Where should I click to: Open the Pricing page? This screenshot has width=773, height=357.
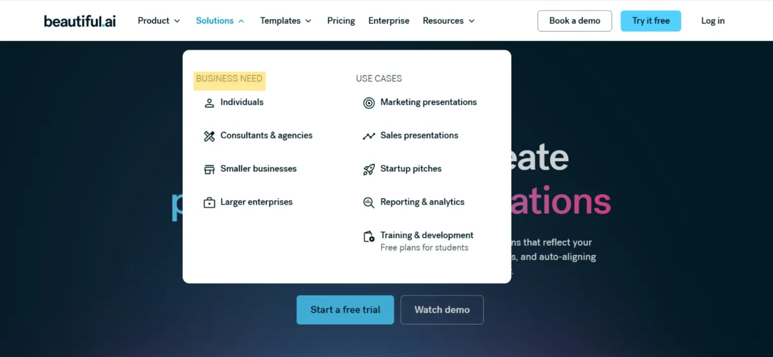point(341,21)
